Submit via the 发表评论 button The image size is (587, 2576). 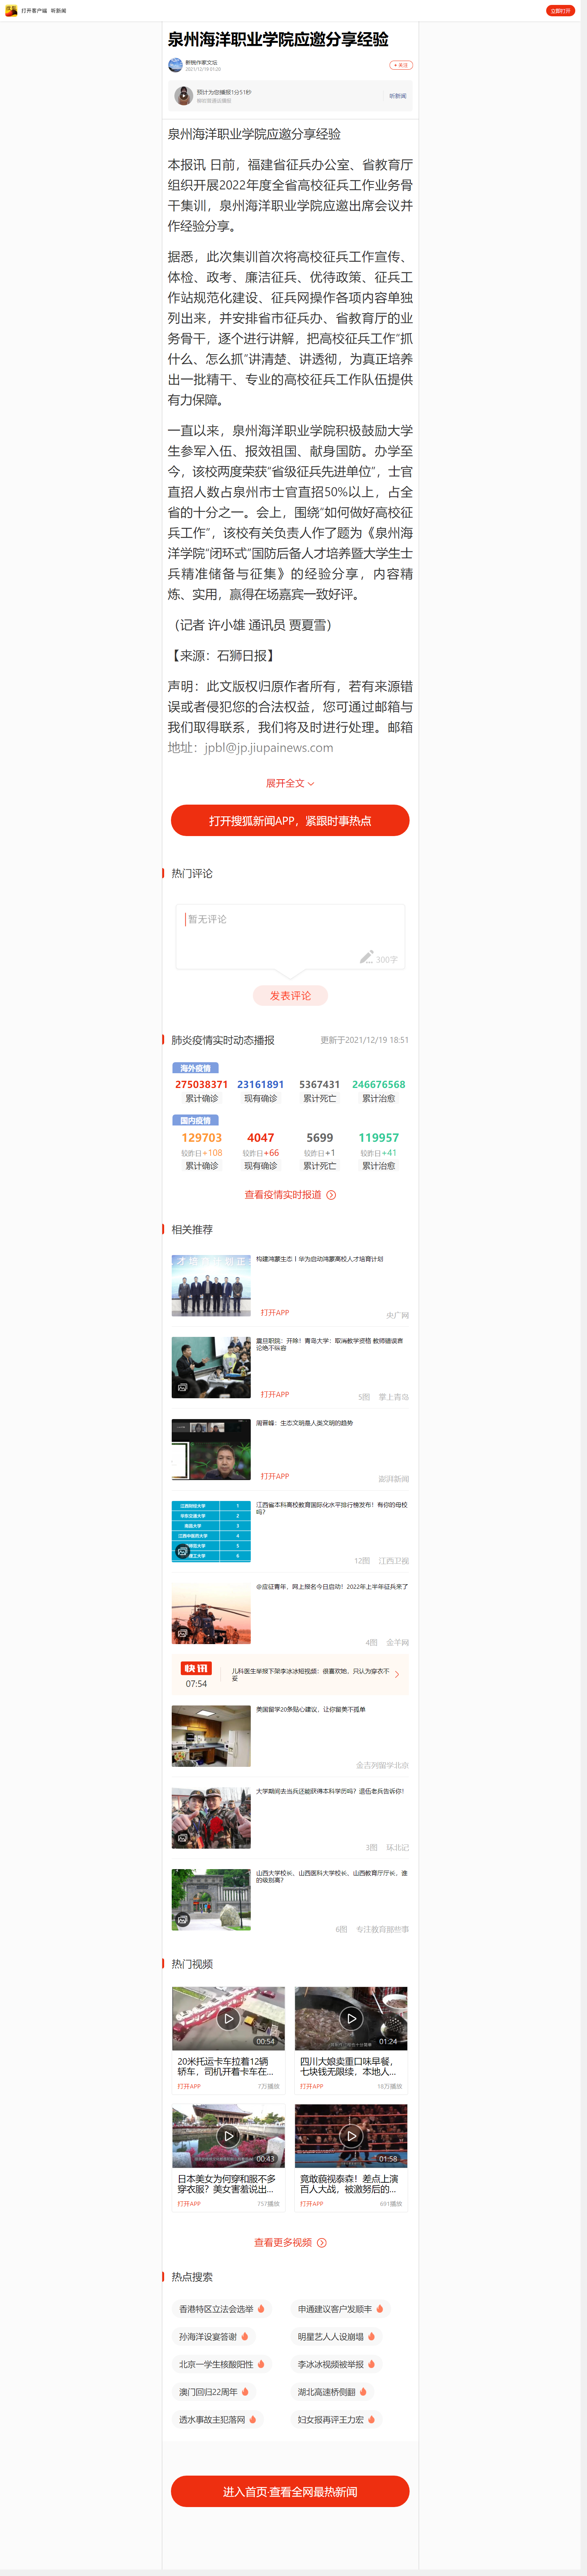point(289,995)
